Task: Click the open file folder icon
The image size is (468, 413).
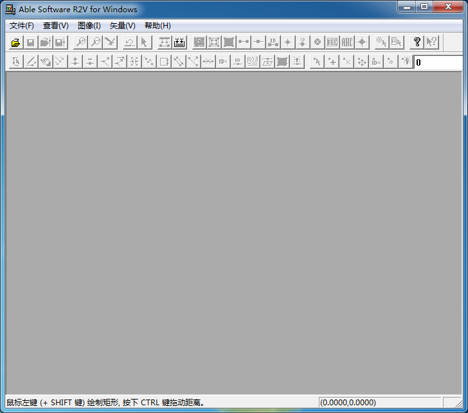Action: pyautogui.click(x=15, y=42)
